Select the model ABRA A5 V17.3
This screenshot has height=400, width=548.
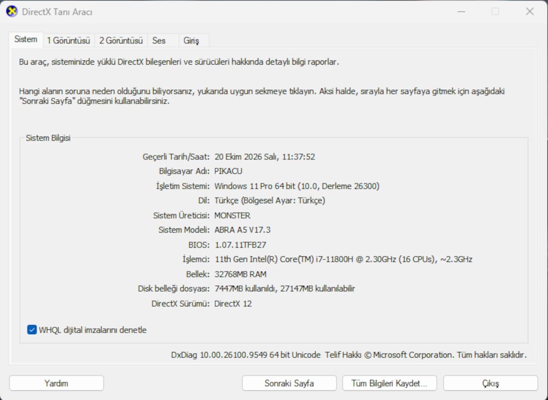click(242, 230)
